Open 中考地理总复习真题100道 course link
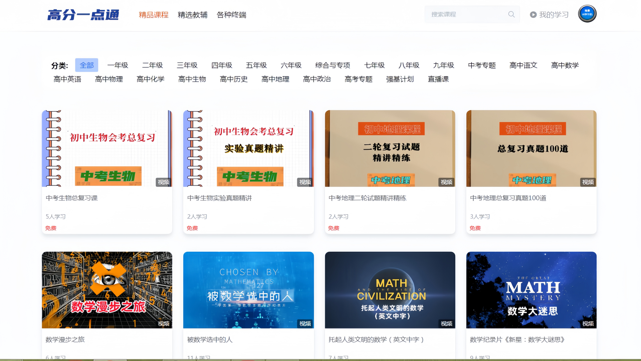The height and width of the screenshot is (361, 641). coord(508,198)
